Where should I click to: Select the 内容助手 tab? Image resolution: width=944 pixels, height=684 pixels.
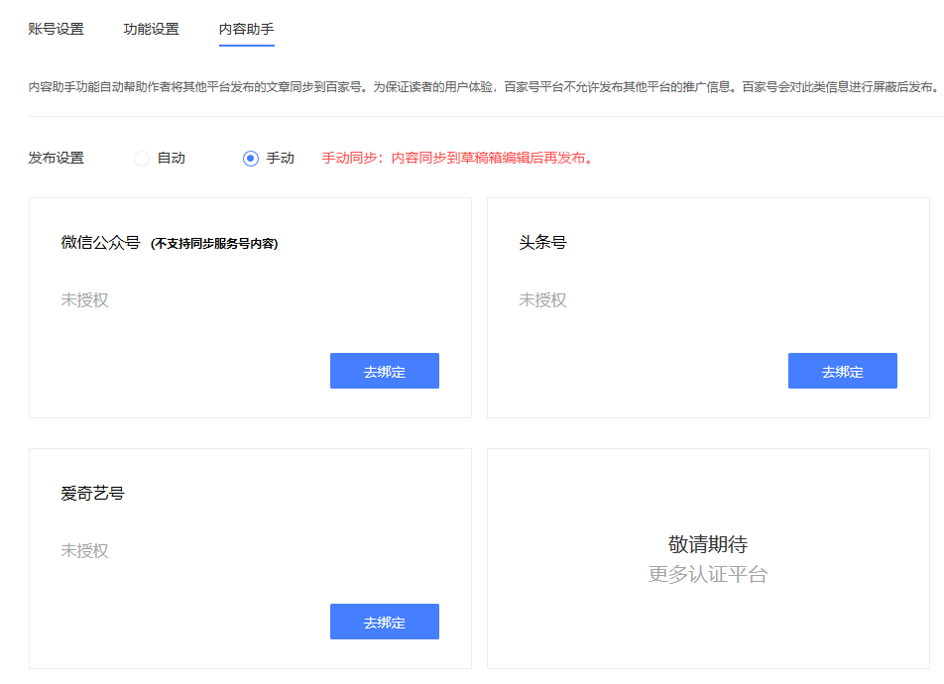pyautogui.click(x=246, y=30)
